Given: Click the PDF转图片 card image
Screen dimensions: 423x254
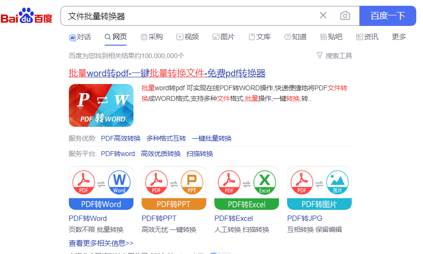Looking at the screenshot, I should 319,188.
